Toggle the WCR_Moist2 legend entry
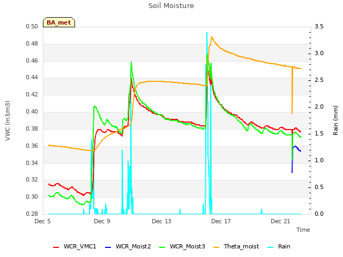The width and height of the screenshot is (343, 257). [x=128, y=246]
